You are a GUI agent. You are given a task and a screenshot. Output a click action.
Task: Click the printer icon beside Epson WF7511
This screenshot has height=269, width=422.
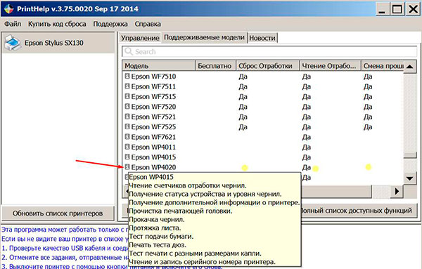click(x=127, y=86)
